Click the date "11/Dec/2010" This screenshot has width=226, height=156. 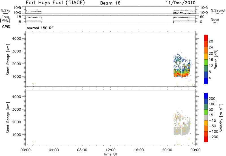pyautogui.click(x=181, y=3)
